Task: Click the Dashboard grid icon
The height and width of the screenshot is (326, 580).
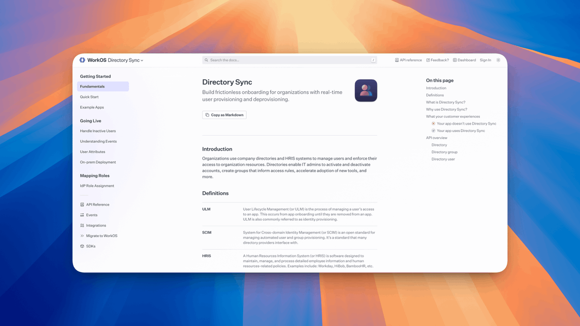Action: [x=454, y=60]
